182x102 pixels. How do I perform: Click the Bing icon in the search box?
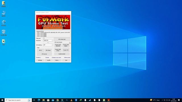pyautogui.click(x=29, y=100)
